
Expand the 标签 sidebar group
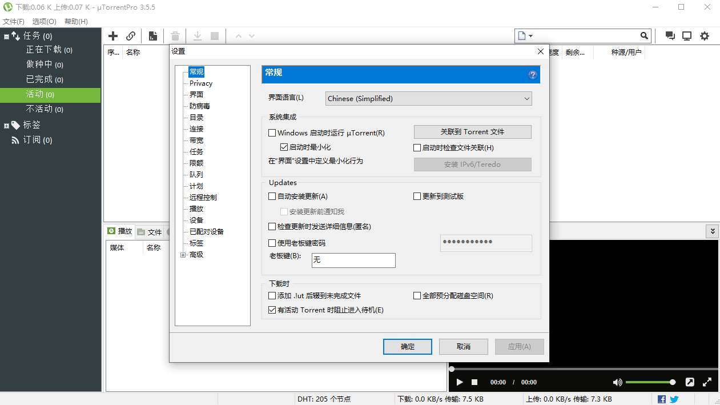pyautogui.click(x=6, y=125)
